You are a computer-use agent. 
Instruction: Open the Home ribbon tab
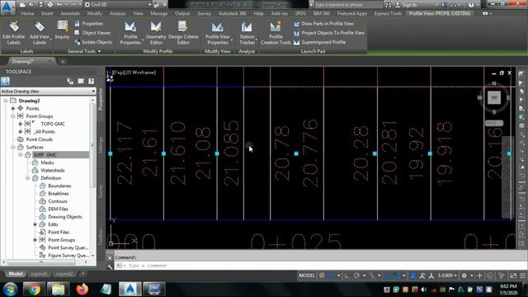(x=27, y=13)
